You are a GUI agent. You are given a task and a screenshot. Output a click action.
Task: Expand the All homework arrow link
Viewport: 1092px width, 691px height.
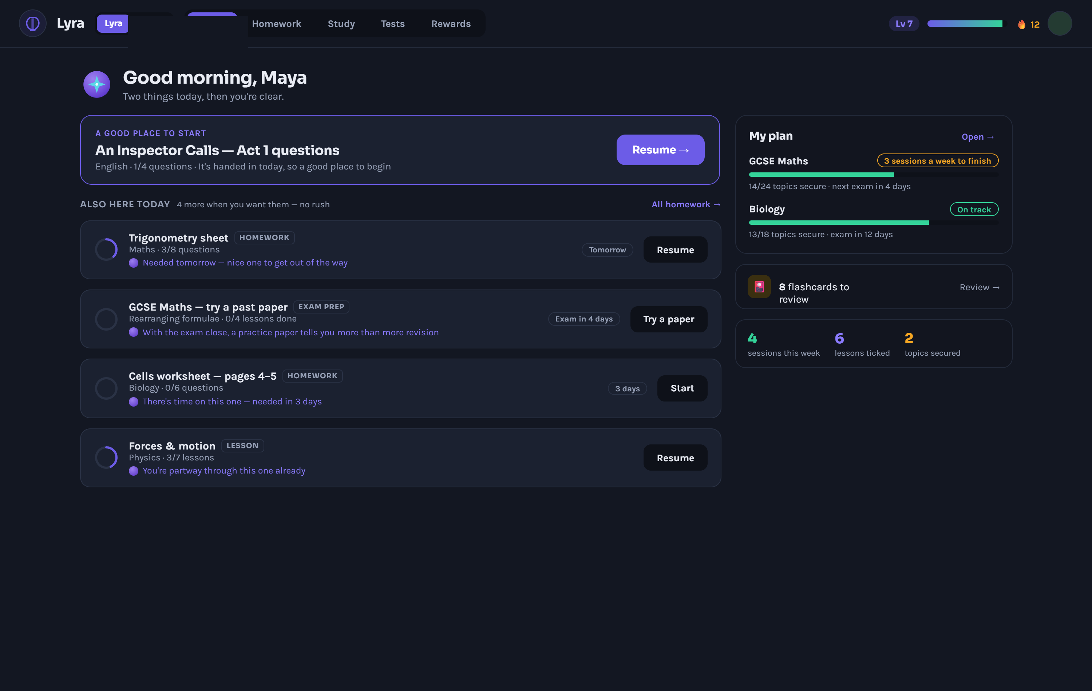[686, 204]
